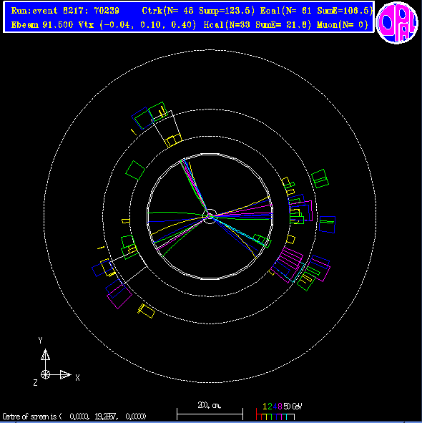Click the magenta 8 GeV legend label
Image resolution: width=422 pixels, height=423 pixels.
(x=280, y=407)
